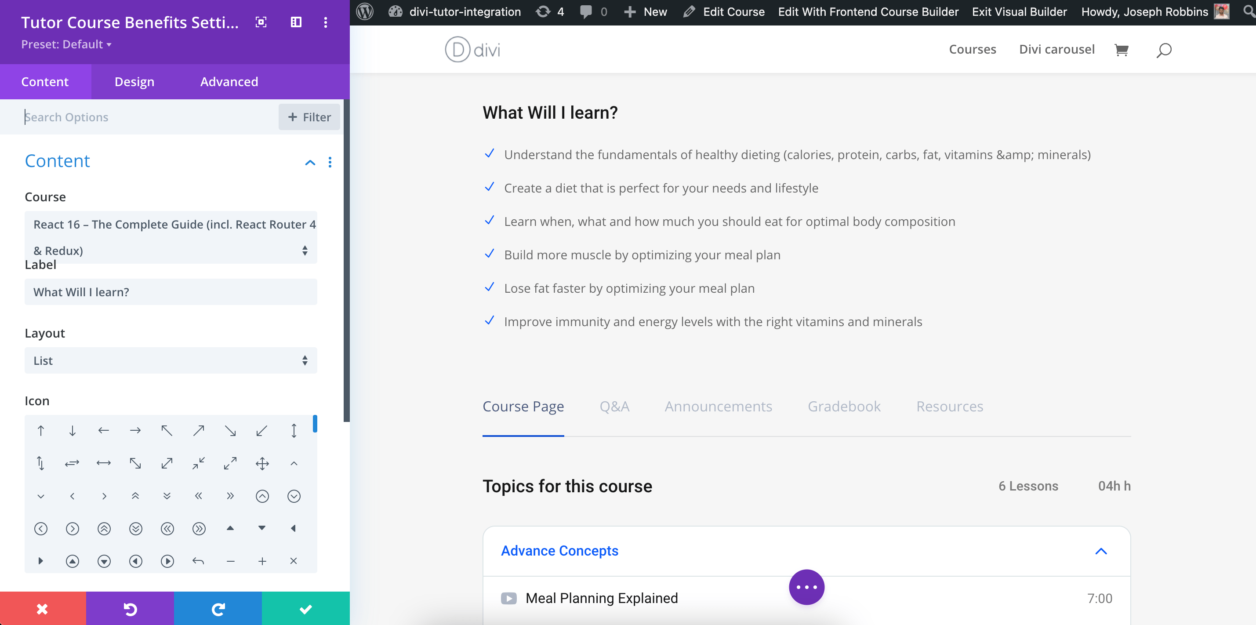Open the site search magnifier icon
Viewport: 1256px width, 625px height.
(1163, 49)
